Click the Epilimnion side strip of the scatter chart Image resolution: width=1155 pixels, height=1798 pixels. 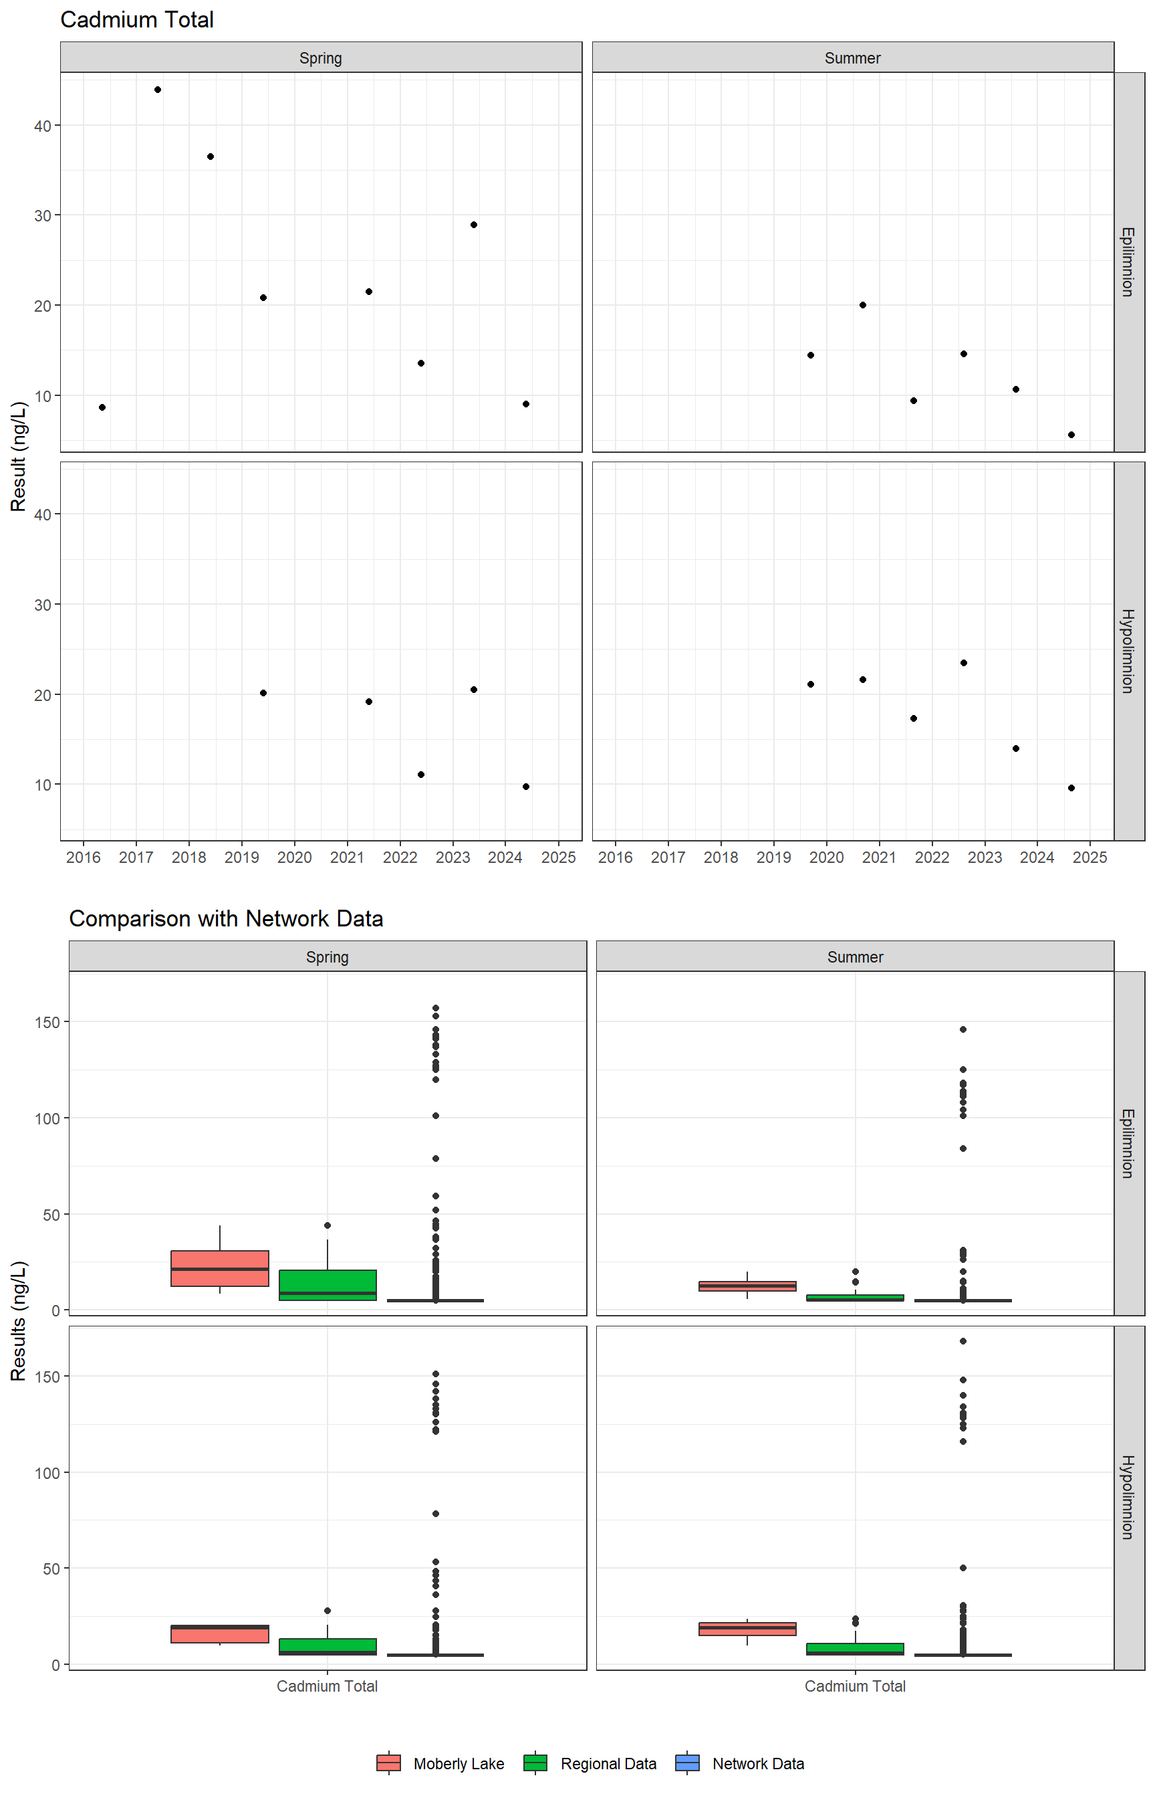coord(1129,262)
